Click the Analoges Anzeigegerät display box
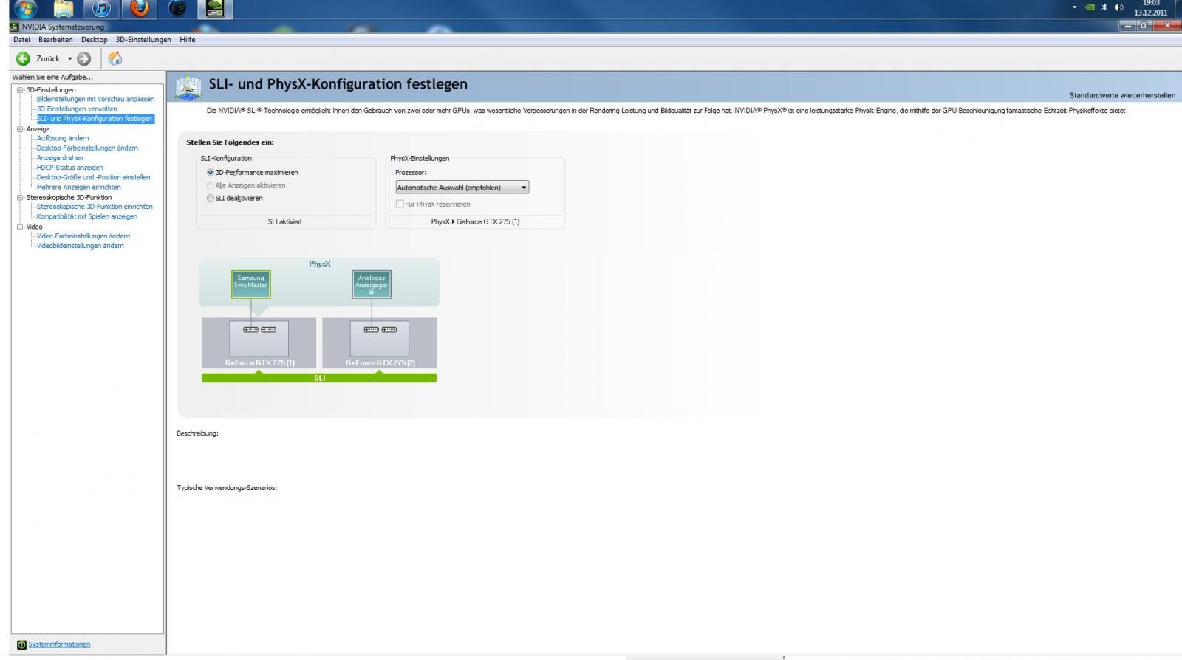 (371, 283)
